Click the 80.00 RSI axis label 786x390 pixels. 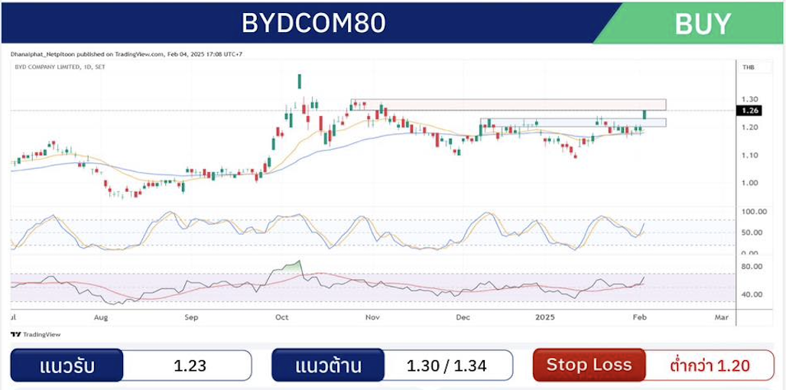752,266
